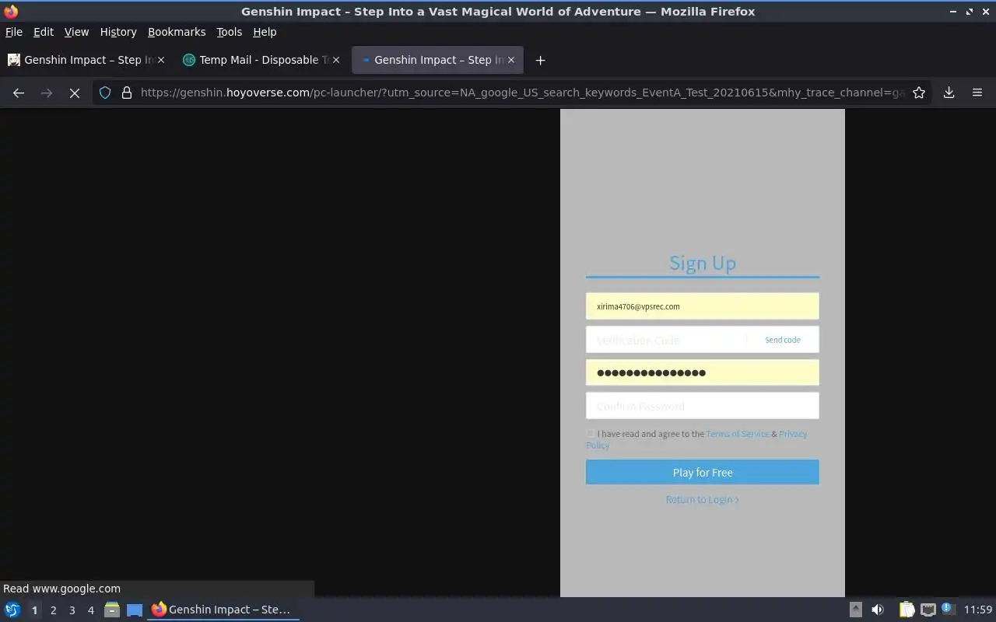This screenshot has height=622, width=996.
Task: Click the Confirm Password field
Action: pos(702,406)
